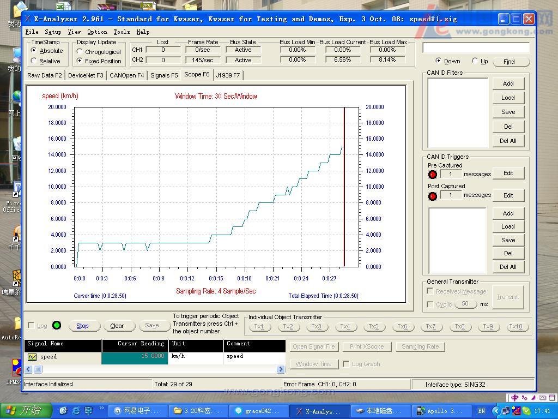Viewport: 558px width, 419px height.
Task: Click the search text field beside Find
Action: (x=476, y=48)
